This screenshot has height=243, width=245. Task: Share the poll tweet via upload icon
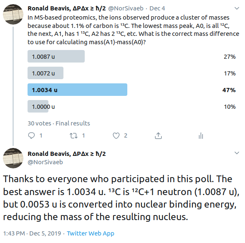point(158,135)
